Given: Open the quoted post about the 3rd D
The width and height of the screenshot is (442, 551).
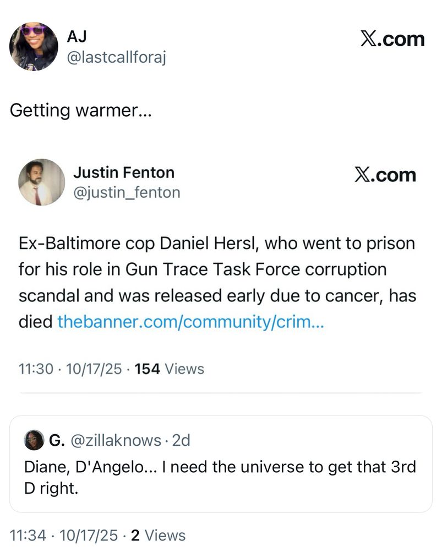Looking at the screenshot, I should coord(220,477).
